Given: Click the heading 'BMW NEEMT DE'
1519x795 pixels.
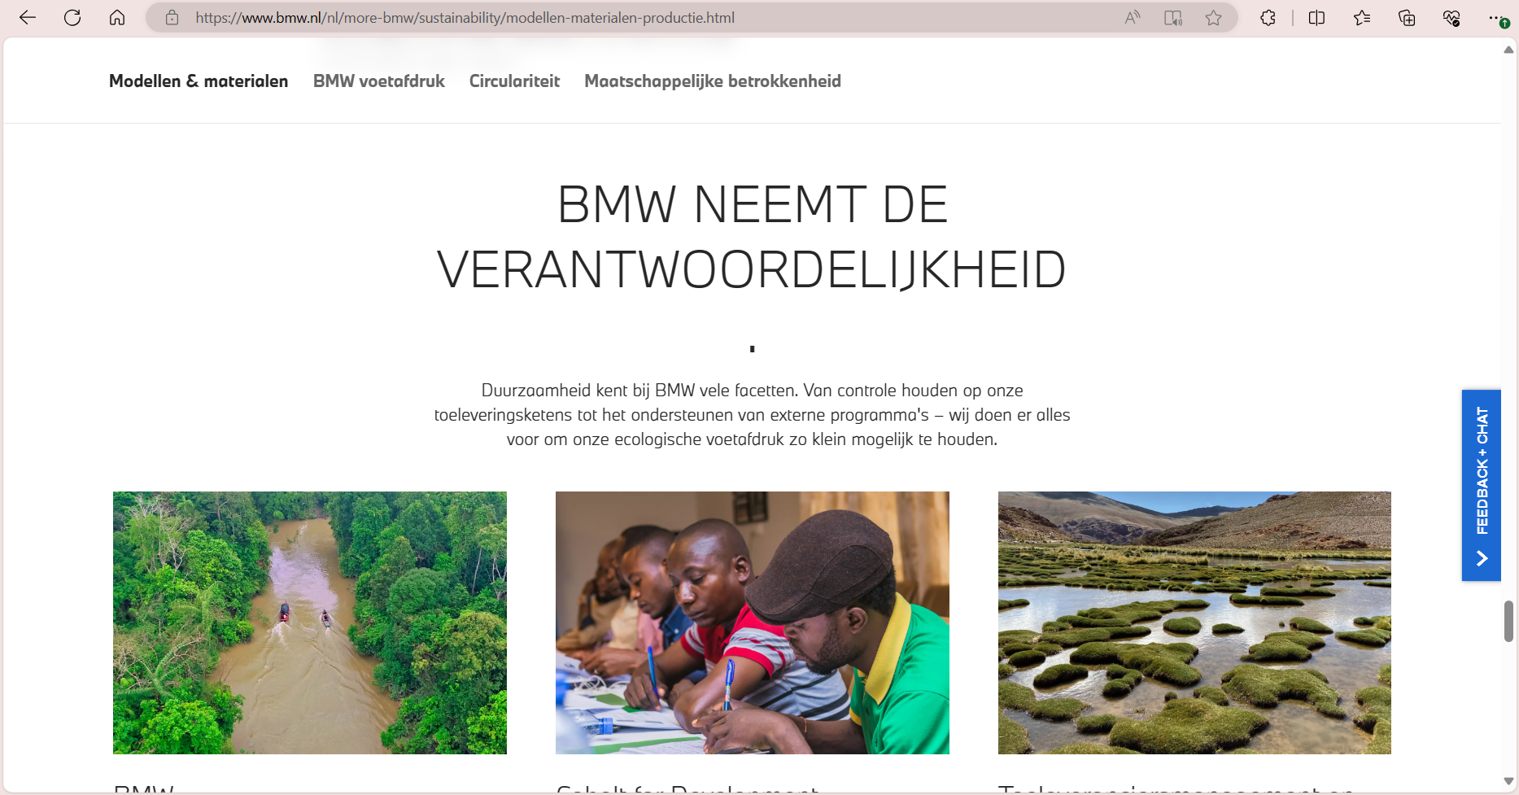Looking at the screenshot, I should point(753,204).
